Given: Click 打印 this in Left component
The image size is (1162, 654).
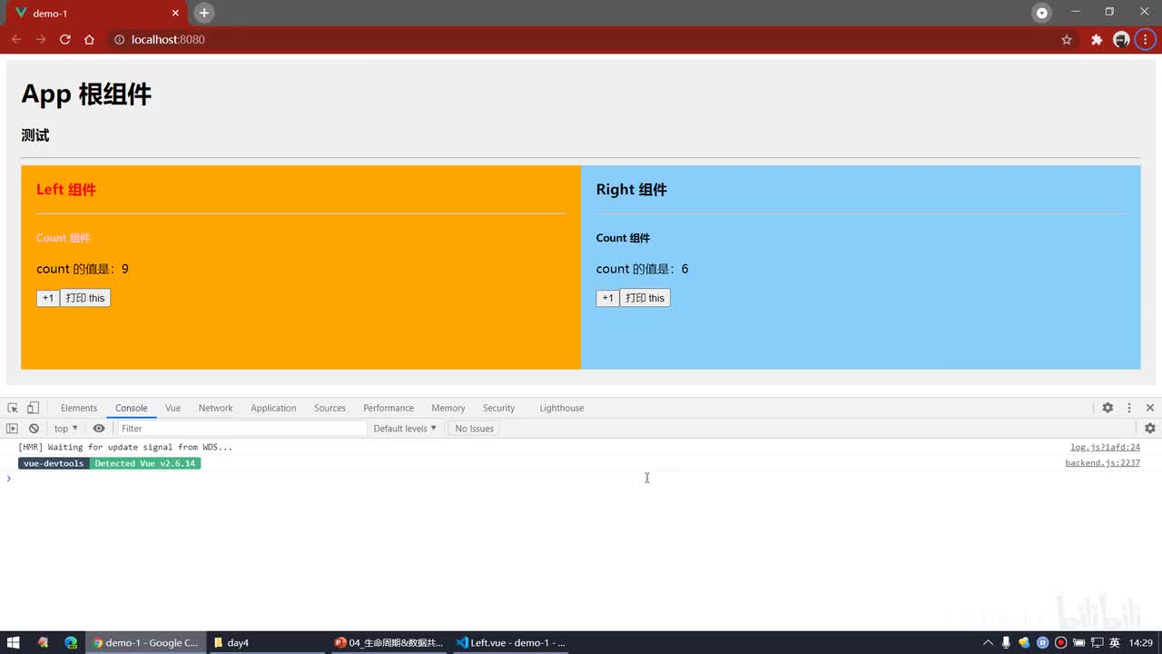Looking at the screenshot, I should point(85,298).
